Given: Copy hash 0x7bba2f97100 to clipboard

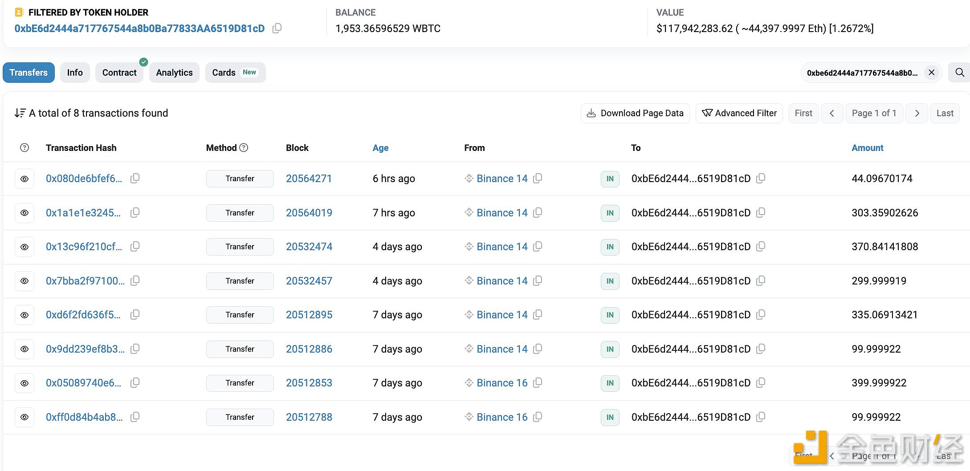Looking at the screenshot, I should [x=135, y=281].
